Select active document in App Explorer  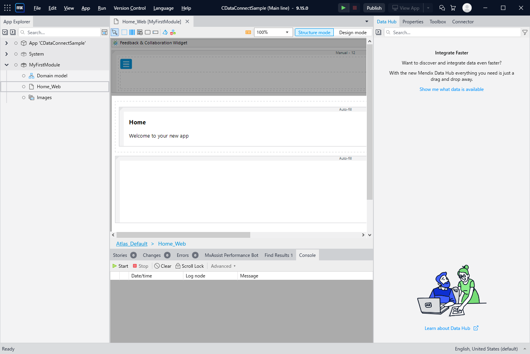point(105,32)
